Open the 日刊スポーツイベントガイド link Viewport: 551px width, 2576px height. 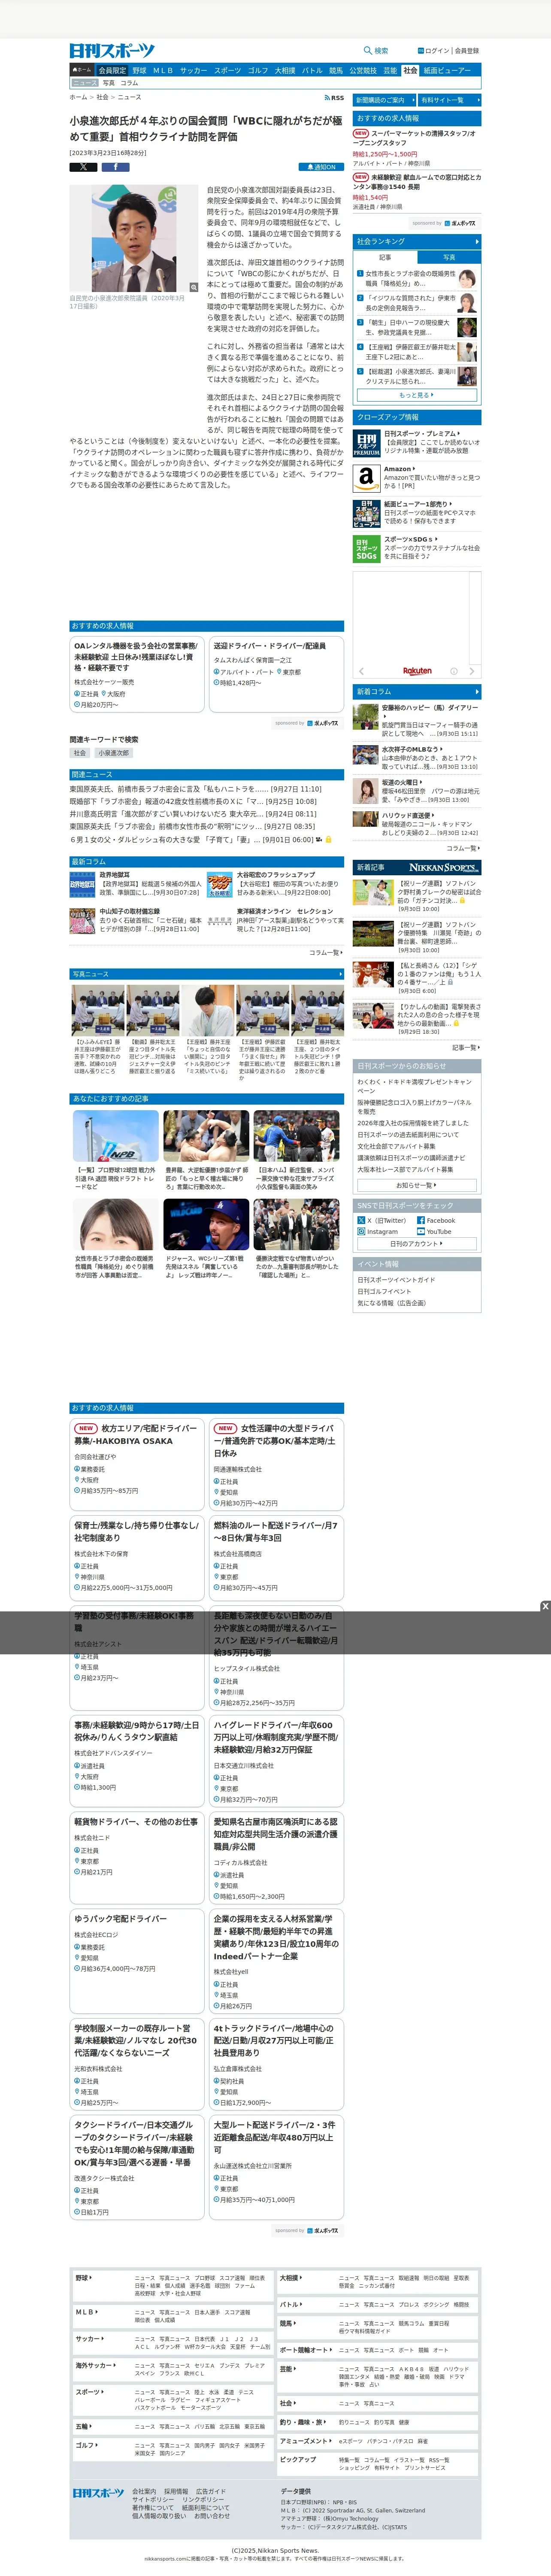point(396,1279)
